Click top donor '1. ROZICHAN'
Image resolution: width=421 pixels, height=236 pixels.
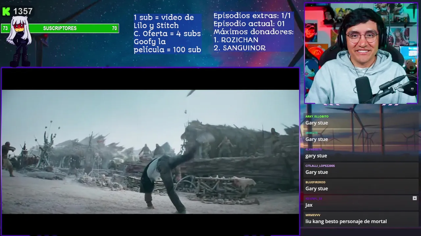(x=236, y=40)
